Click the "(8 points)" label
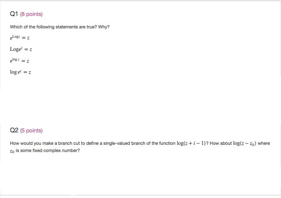The height and width of the screenshot is (198, 281). (x=31, y=14)
